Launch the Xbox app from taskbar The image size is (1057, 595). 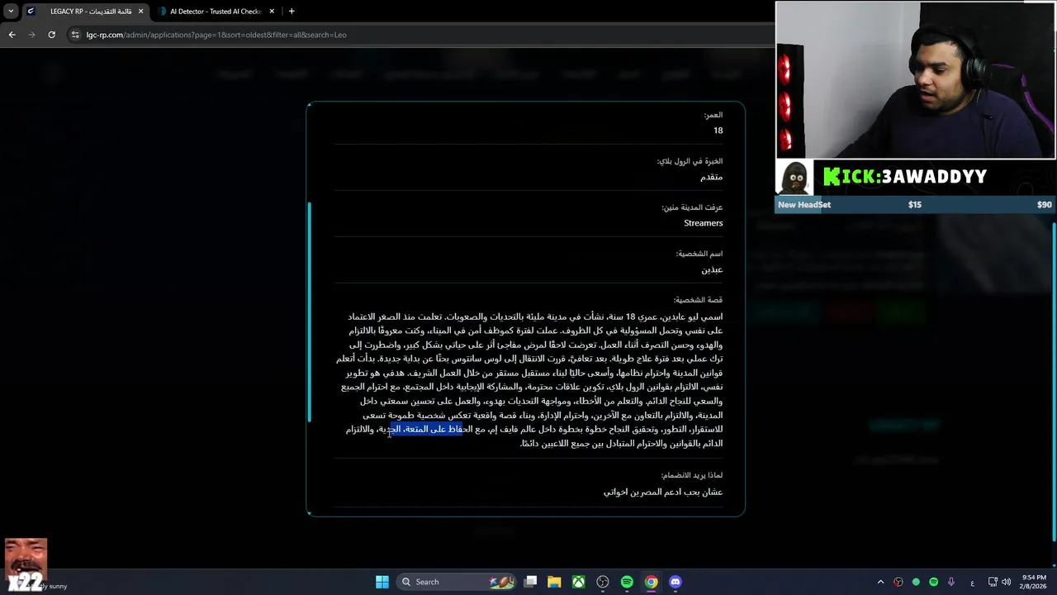pyautogui.click(x=579, y=582)
